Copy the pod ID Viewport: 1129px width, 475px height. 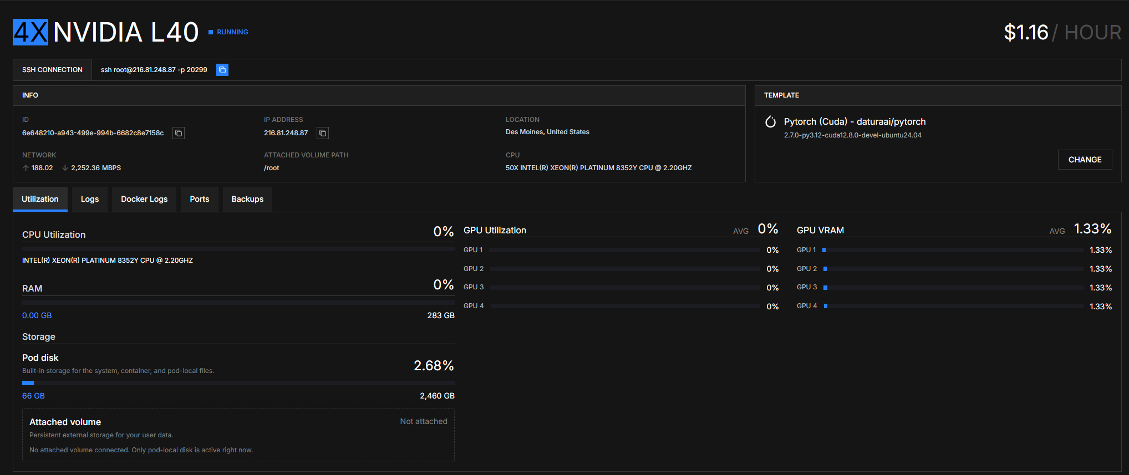[x=179, y=133]
